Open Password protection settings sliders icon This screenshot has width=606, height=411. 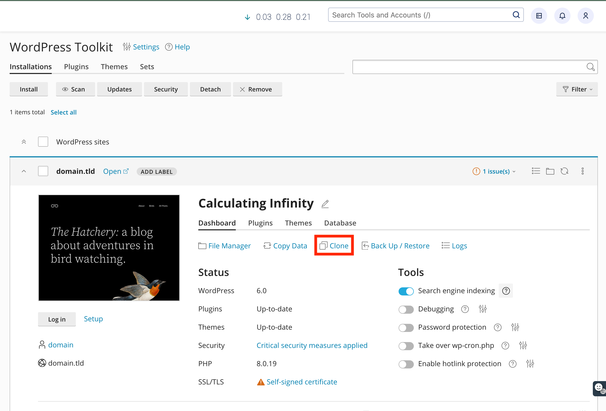pos(515,327)
